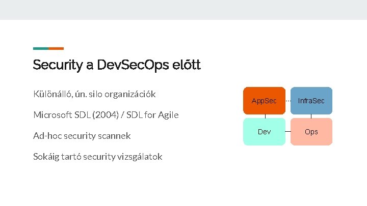This screenshot has width=367, height=206.
Task: Click the mint green Dev box
Action: [x=265, y=132]
